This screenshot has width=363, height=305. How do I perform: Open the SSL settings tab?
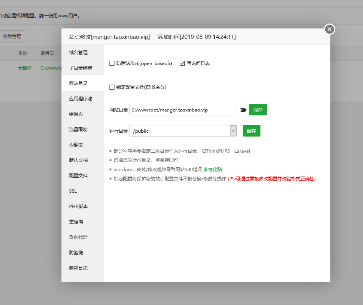coord(83,191)
